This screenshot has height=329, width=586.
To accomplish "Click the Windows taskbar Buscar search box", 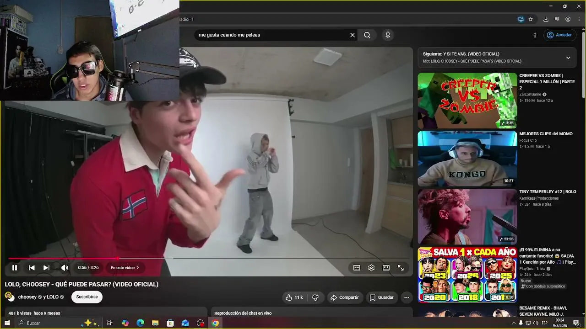I will click(59, 323).
